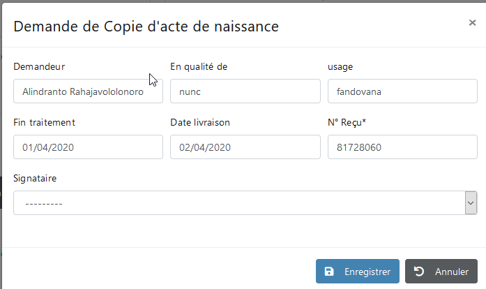Click the dialog title Demande de Copie
This screenshot has height=289, width=486.
tap(146, 27)
